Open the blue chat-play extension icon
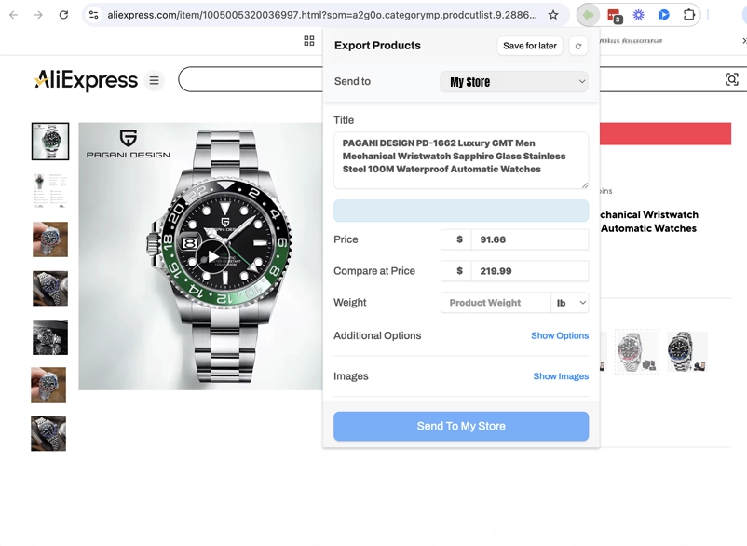The image size is (747, 546). [664, 15]
